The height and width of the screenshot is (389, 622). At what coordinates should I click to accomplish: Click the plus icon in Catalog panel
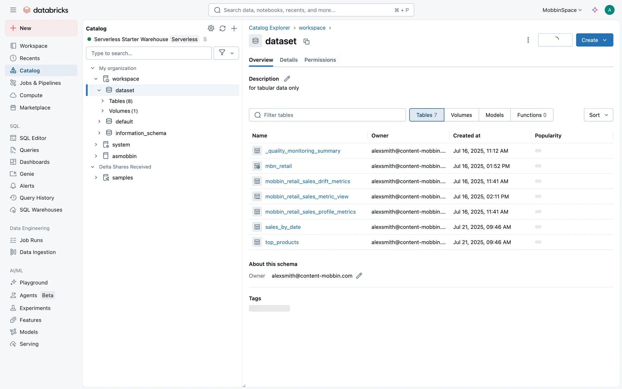234,28
